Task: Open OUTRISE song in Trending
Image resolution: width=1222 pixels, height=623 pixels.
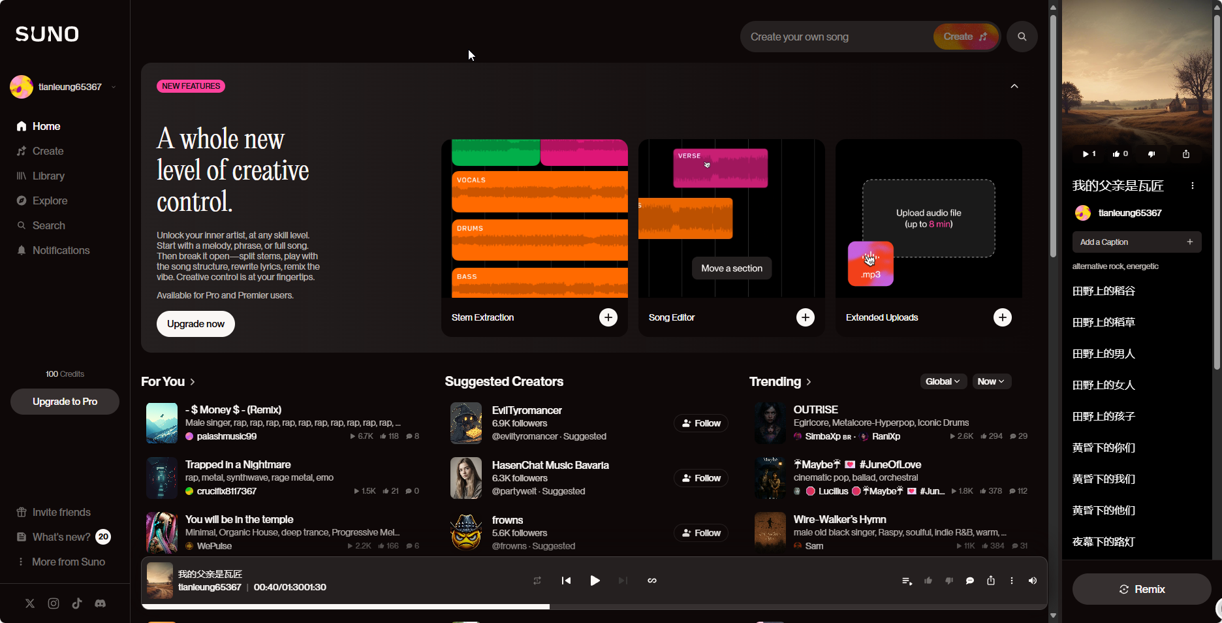Action: click(x=816, y=409)
